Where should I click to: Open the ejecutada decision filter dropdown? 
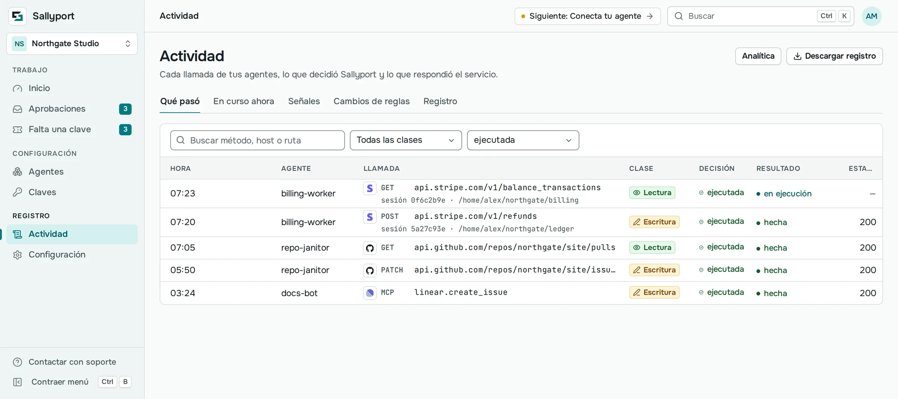tap(523, 140)
